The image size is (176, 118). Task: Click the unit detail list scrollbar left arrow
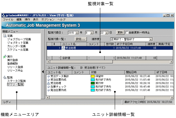[48, 98]
